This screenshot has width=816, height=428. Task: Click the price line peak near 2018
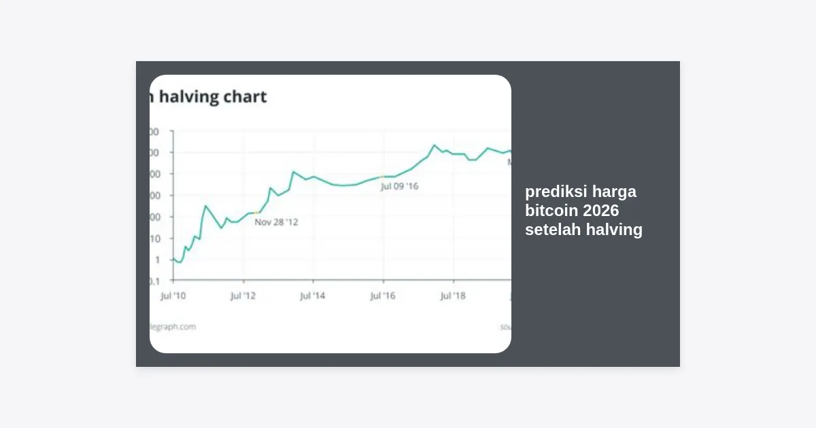pyautogui.click(x=434, y=145)
